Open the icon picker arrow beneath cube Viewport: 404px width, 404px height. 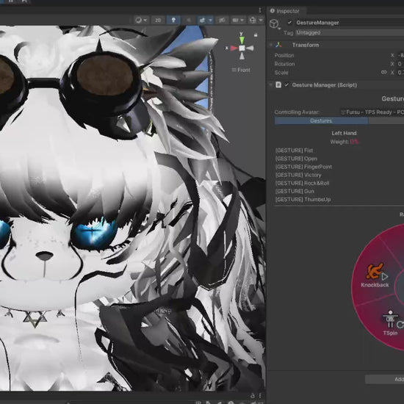[x=279, y=29]
